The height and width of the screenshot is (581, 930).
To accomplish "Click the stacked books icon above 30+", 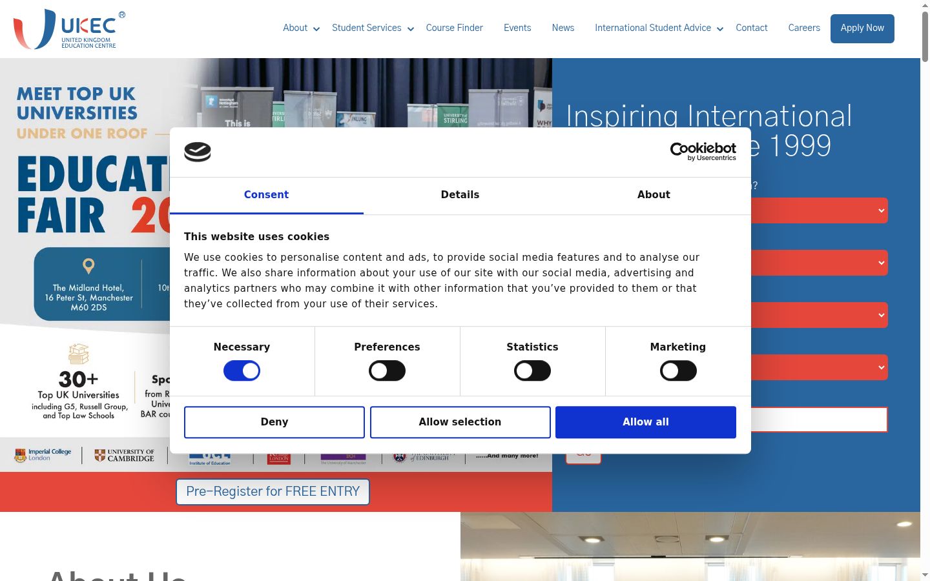I will [79, 354].
